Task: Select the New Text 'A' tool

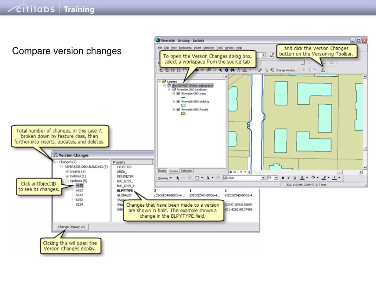Action: tap(208, 178)
